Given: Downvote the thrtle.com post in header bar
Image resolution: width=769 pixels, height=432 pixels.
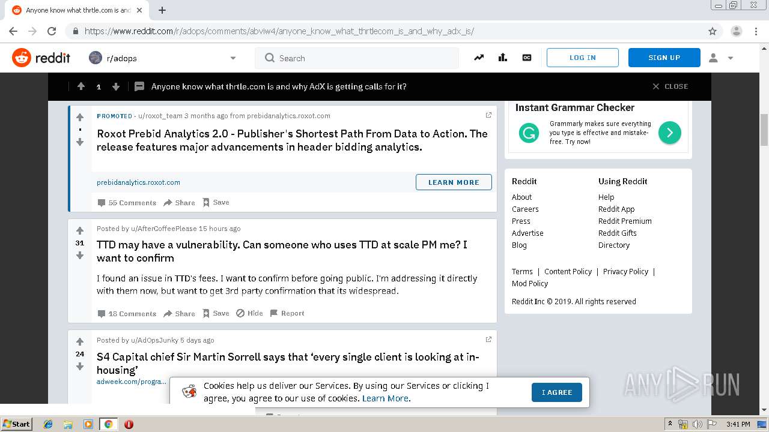Looking at the screenshot, I should 116,86.
